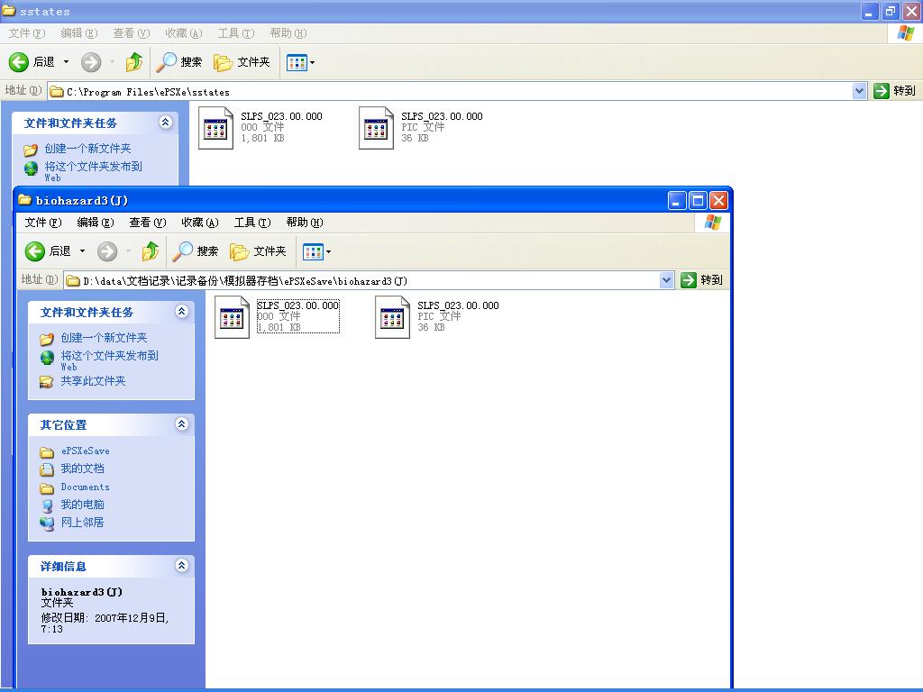The image size is (923, 692).
Task: Select SLPS_023.00.000 PIC file in biohazard3(J)
Action: pos(393,317)
